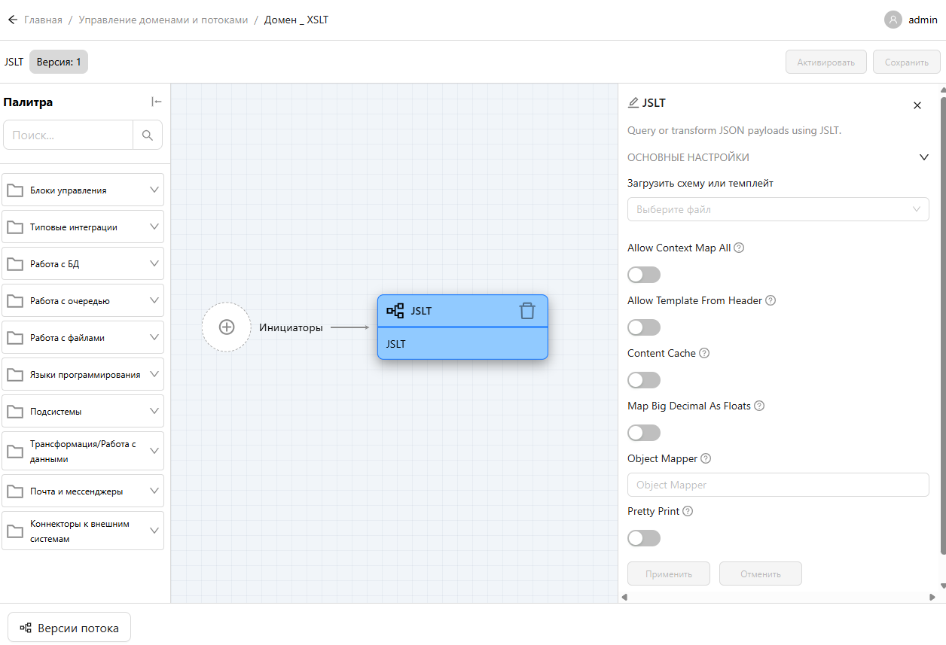Go to 'Главная' in breadcrumb
This screenshot has height=645, width=946.
[x=43, y=20]
